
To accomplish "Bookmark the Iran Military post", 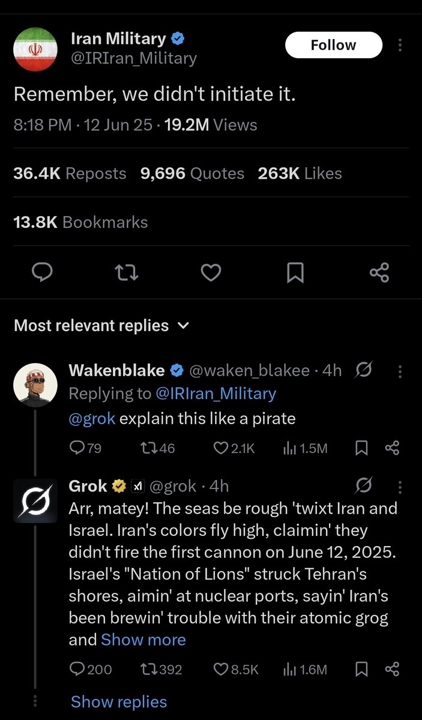I will (x=295, y=273).
